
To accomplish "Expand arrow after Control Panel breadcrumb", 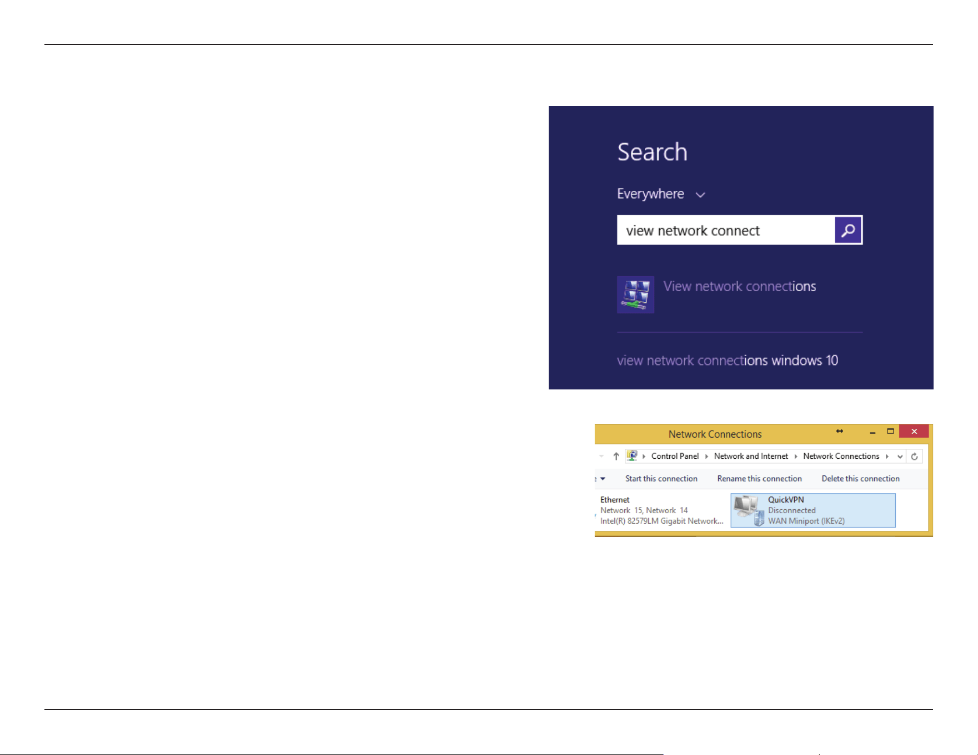I will (706, 457).
